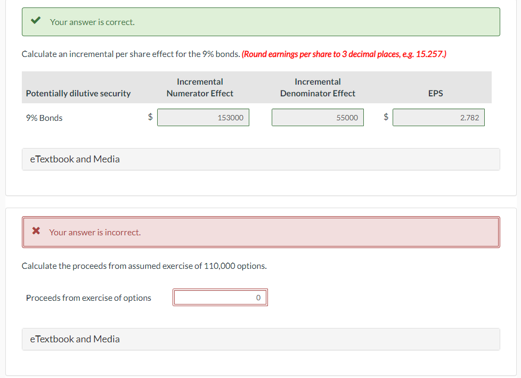Click the 'Incremental Numerator Effect' column header
The height and width of the screenshot is (378, 521).
[200, 87]
